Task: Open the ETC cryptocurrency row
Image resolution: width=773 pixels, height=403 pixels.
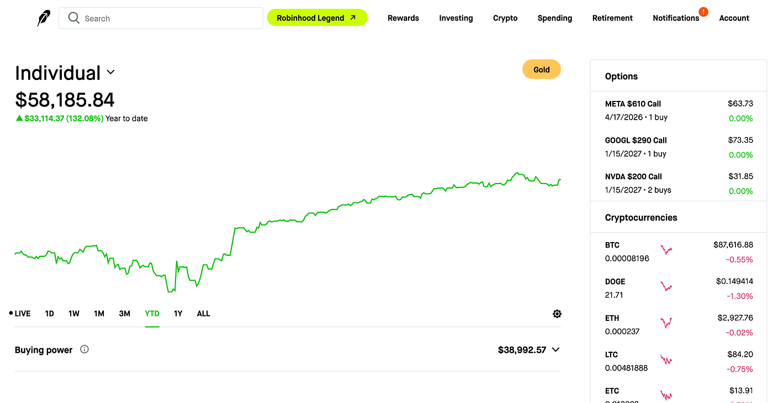Action: (679, 391)
